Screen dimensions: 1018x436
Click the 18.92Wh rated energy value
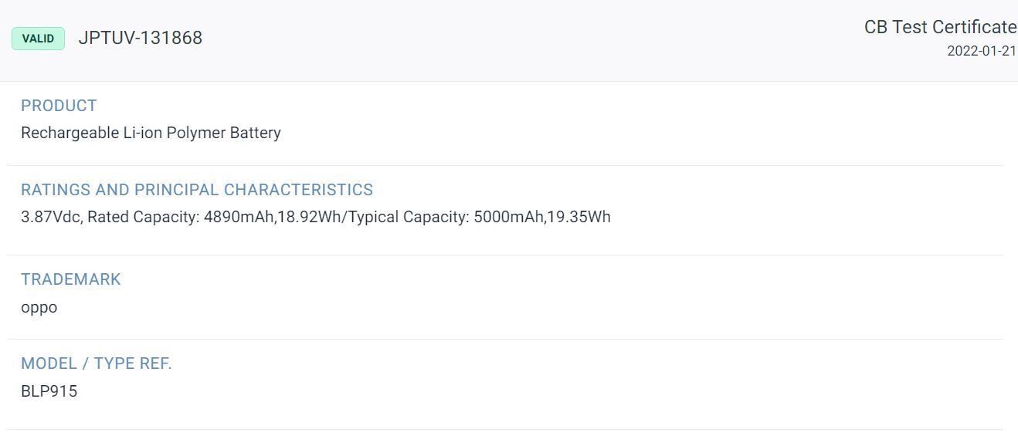pyautogui.click(x=309, y=217)
